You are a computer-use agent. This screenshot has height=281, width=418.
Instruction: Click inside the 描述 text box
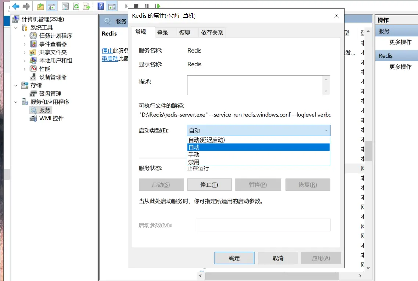click(255, 85)
